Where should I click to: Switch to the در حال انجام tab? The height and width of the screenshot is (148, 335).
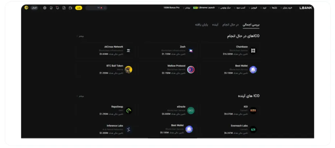(230, 25)
